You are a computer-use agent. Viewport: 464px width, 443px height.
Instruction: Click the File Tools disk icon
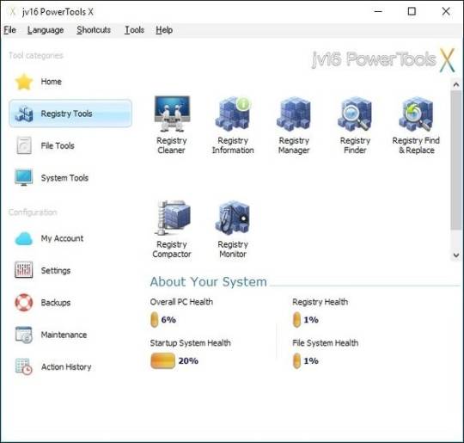(24, 145)
